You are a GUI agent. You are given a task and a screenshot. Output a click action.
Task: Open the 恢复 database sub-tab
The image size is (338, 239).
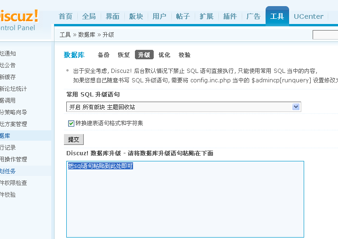pos(124,55)
